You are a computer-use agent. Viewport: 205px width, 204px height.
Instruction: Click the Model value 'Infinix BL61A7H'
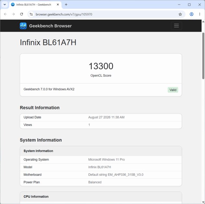pyautogui.click(x=100, y=167)
